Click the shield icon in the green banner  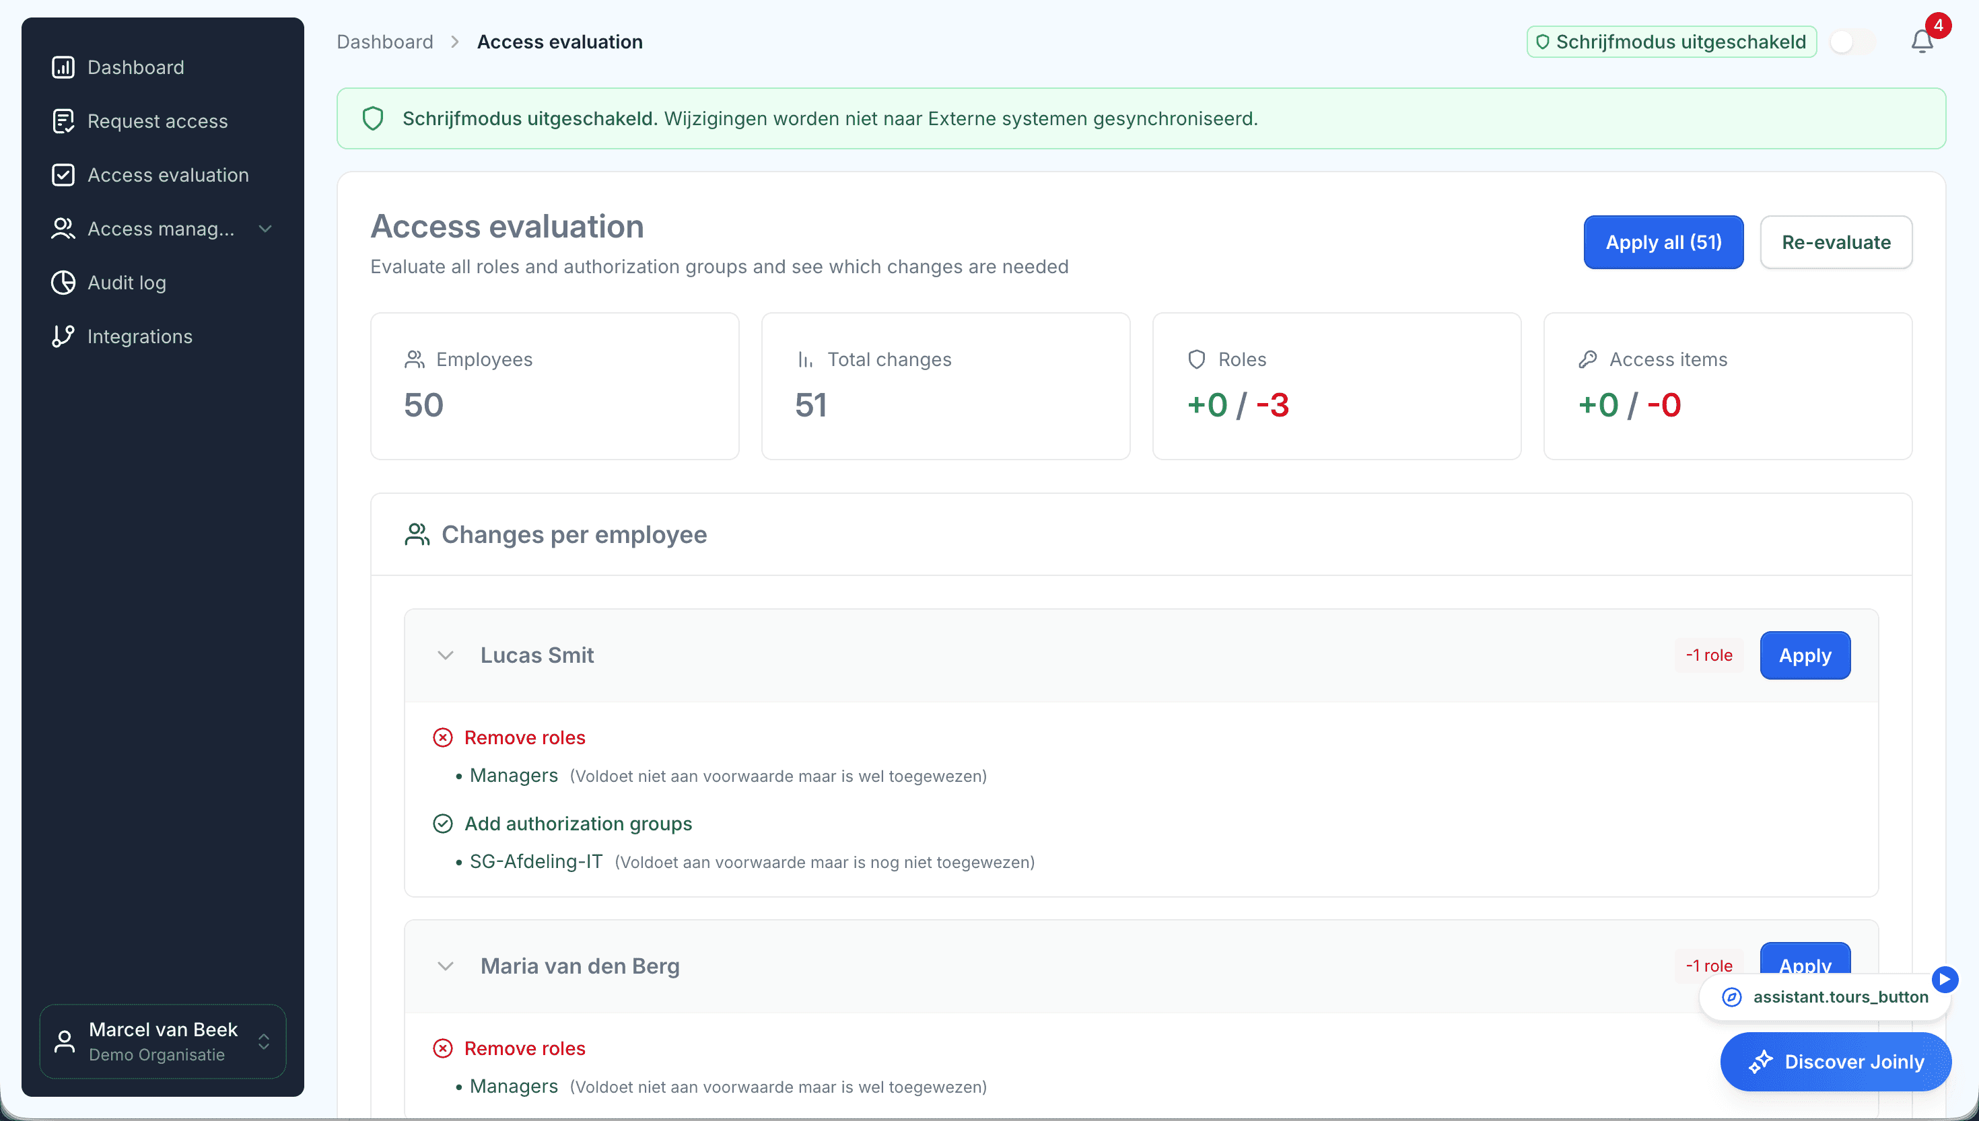(373, 118)
